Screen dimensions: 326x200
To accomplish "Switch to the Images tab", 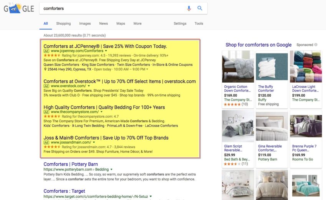I will (85, 23).
